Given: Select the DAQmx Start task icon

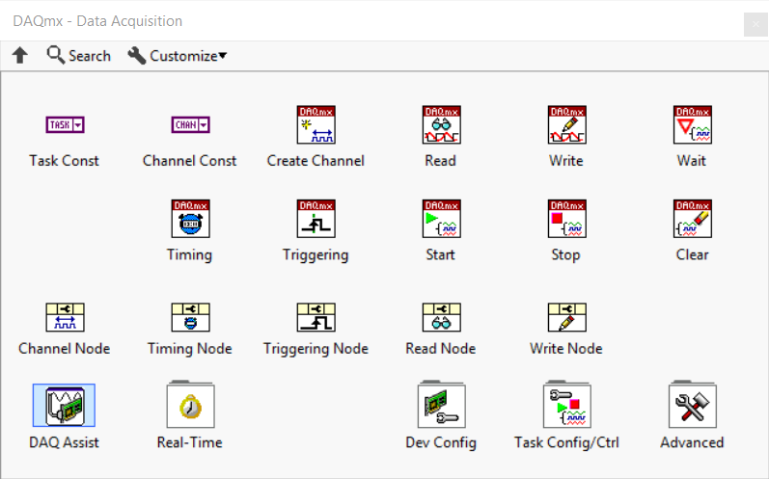Looking at the screenshot, I should pyautogui.click(x=441, y=219).
